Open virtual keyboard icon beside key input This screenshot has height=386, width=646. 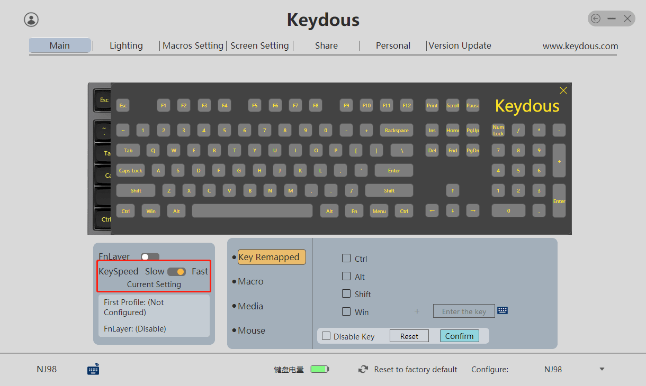click(503, 311)
